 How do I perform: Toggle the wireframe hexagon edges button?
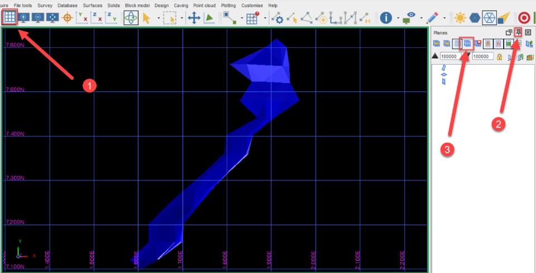click(x=489, y=18)
